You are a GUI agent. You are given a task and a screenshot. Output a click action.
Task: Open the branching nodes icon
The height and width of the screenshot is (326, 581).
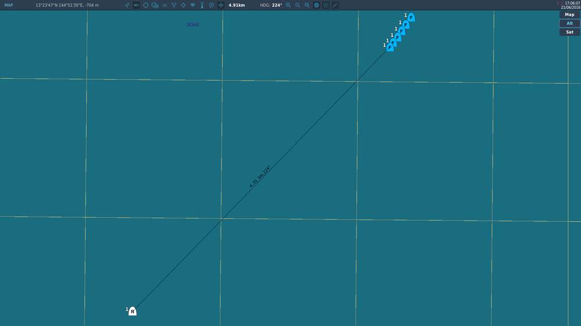click(x=174, y=5)
